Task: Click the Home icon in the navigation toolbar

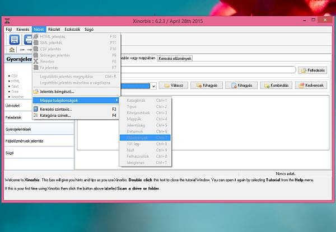Action: 12,50
